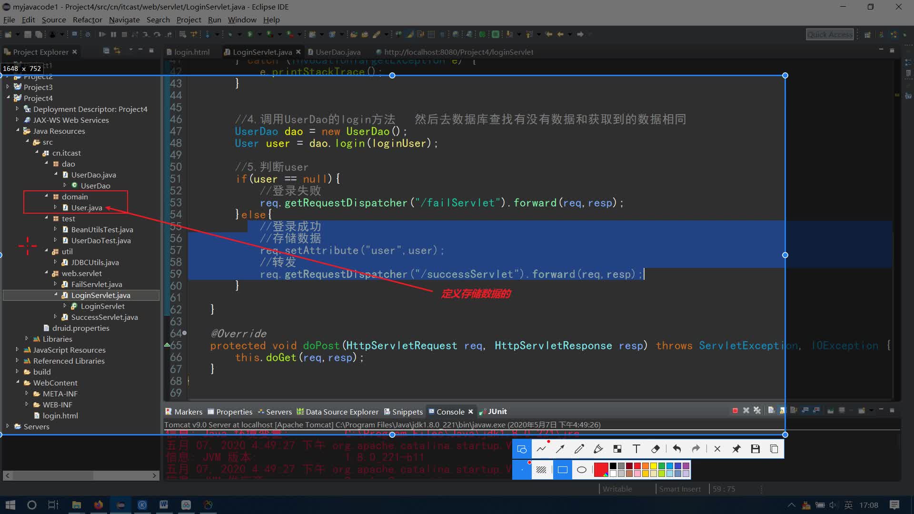Clear the Console output
The width and height of the screenshot is (914, 514).
(771, 411)
